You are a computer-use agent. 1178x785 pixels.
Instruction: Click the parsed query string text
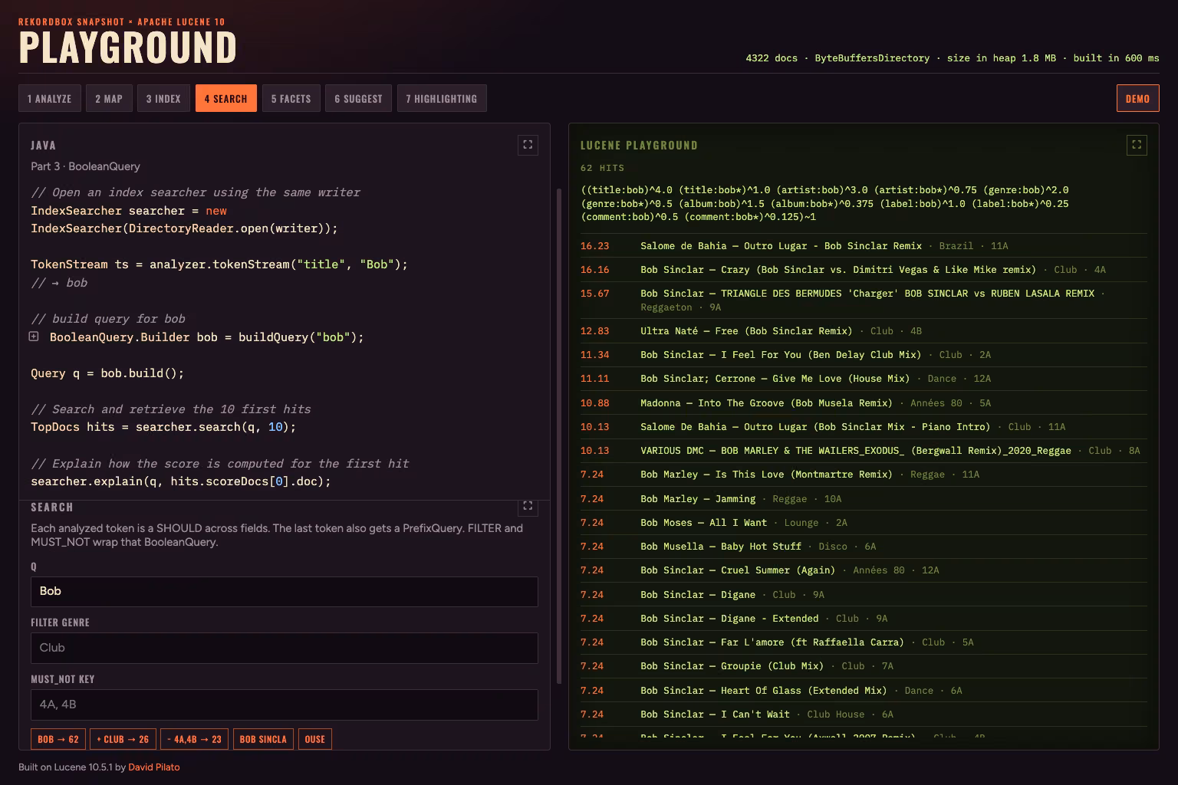coord(825,203)
